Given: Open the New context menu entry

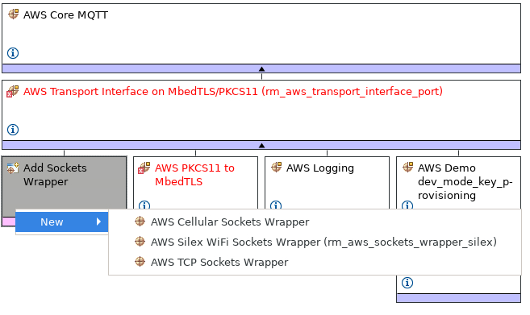Looking at the screenshot, I should point(62,222).
